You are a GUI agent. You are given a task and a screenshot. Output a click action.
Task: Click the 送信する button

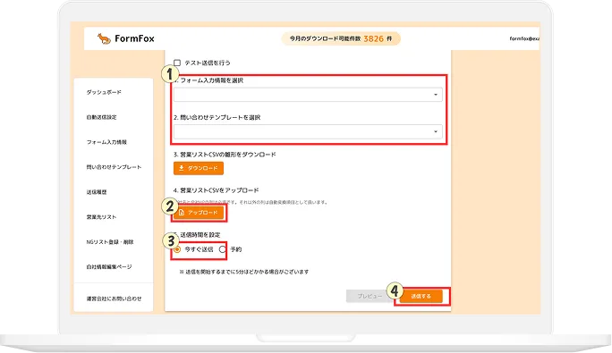421,296
